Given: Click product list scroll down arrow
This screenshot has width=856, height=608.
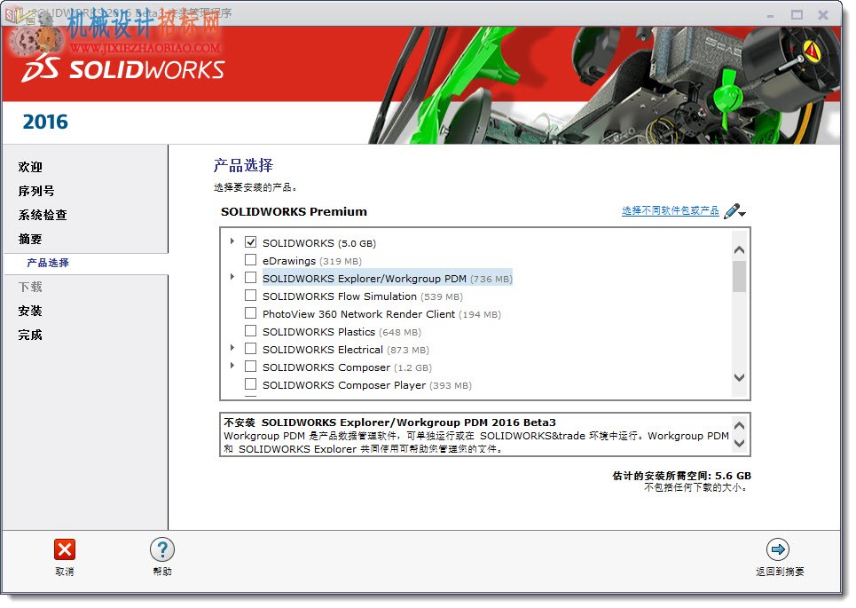Looking at the screenshot, I should (739, 377).
